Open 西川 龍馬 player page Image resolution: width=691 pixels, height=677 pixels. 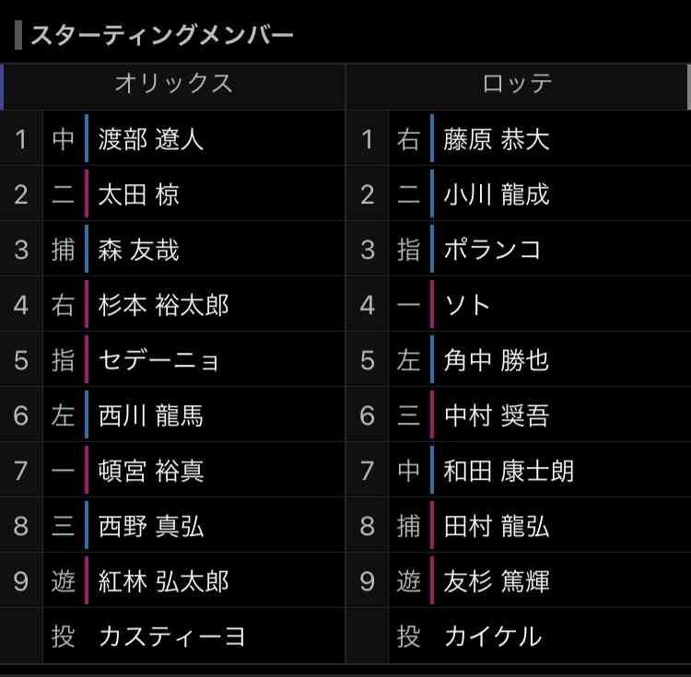pos(151,415)
